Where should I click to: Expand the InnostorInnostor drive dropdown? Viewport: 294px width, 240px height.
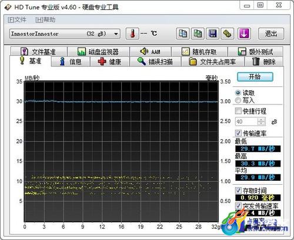click(116, 34)
